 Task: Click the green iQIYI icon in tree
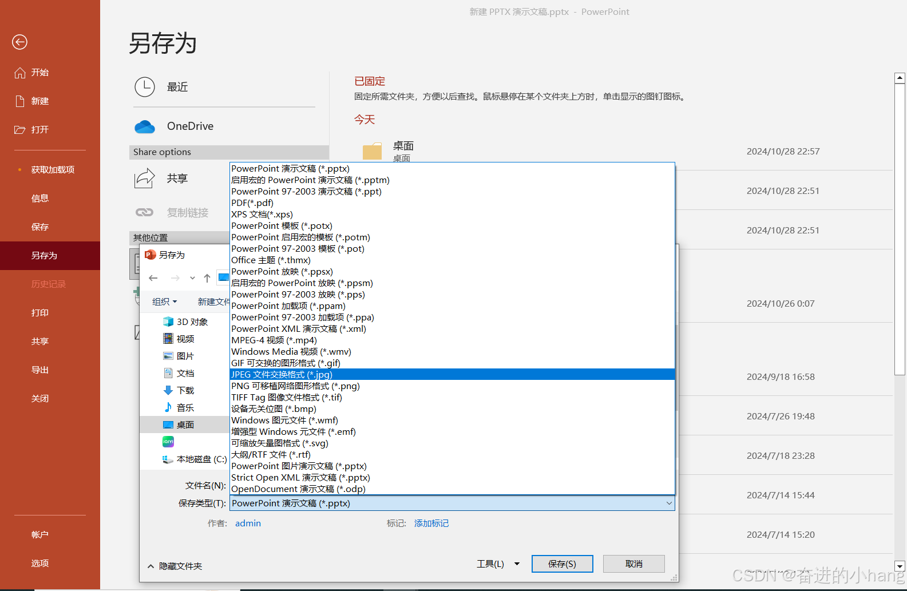[x=168, y=442]
